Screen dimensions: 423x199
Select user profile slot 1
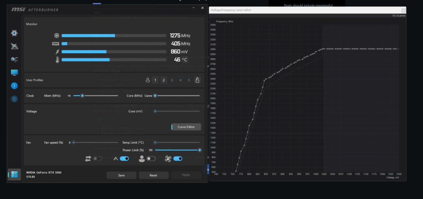tap(155, 80)
